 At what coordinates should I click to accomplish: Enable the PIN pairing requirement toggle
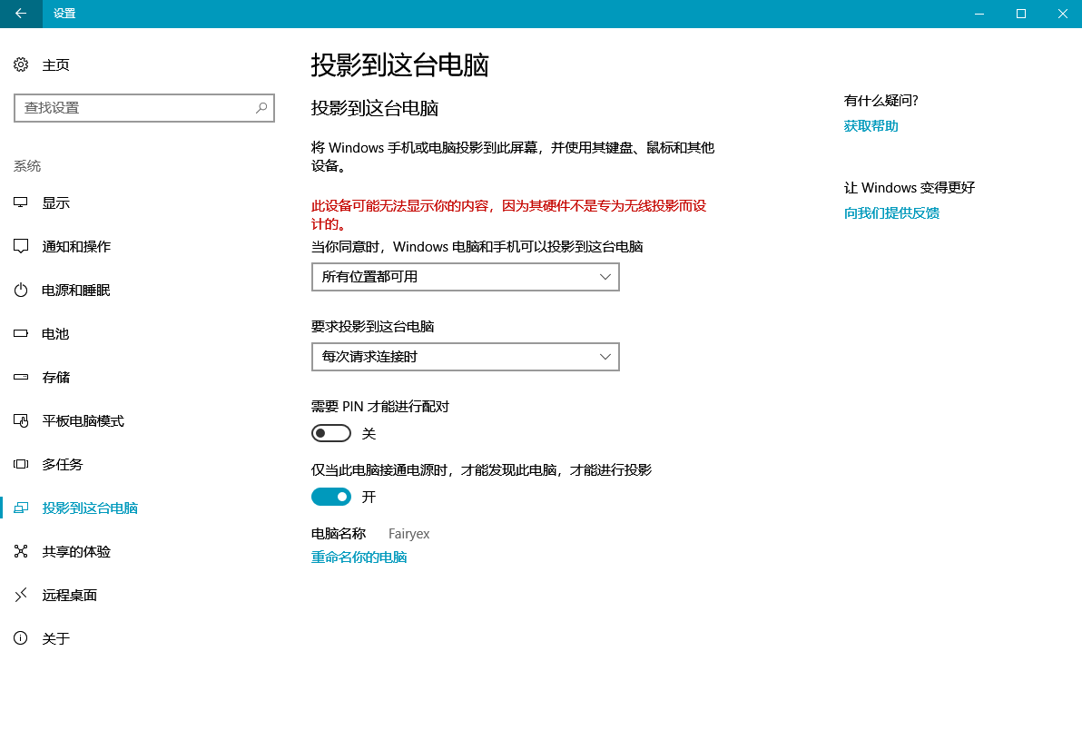[330, 434]
